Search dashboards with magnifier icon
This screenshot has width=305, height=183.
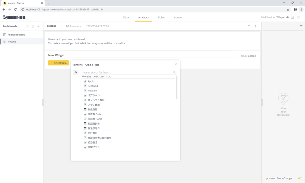click(x=28, y=26)
